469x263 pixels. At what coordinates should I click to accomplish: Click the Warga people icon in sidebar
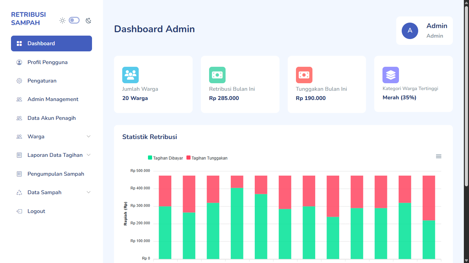[x=19, y=137]
